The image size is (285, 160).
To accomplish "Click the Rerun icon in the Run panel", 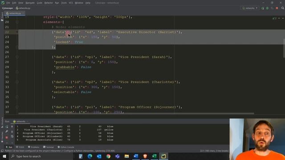I will 7,127.
